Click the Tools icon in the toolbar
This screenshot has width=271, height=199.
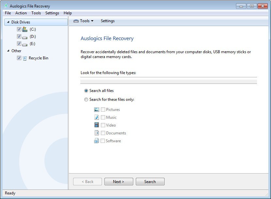click(x=77, y=21)
